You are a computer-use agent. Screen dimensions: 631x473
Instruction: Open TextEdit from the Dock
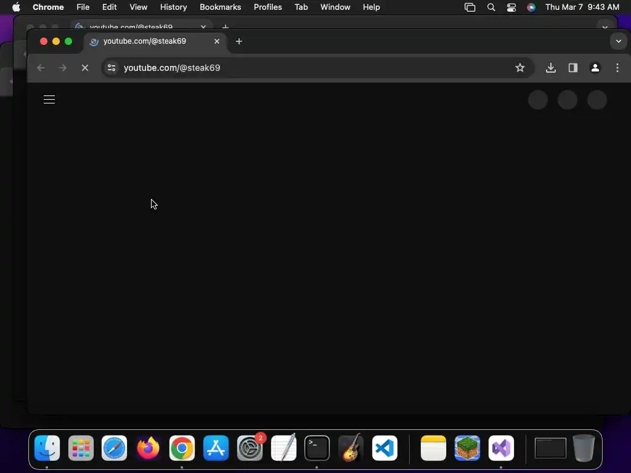(x=283, y=448)
